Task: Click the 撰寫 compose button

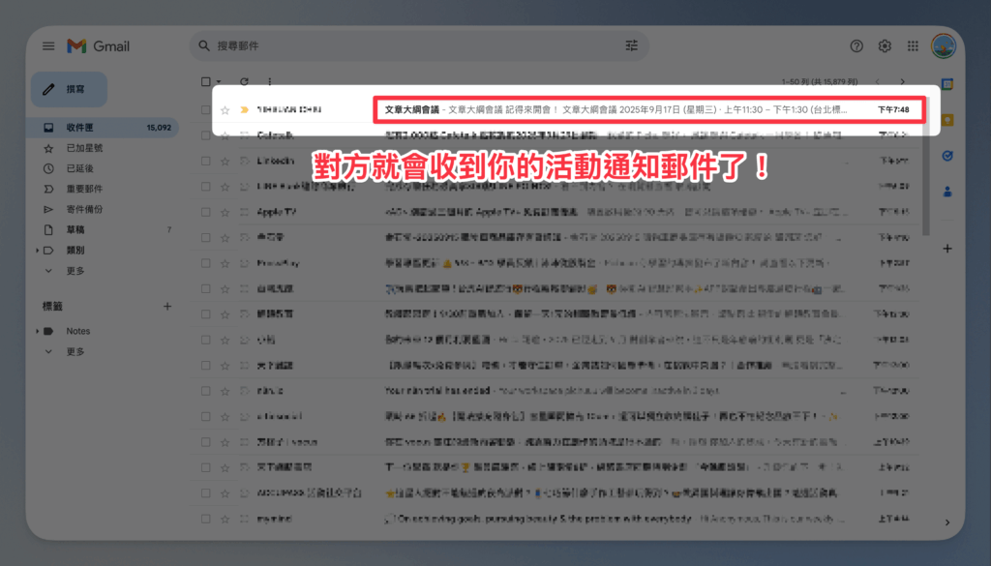Action: (69, 89)
